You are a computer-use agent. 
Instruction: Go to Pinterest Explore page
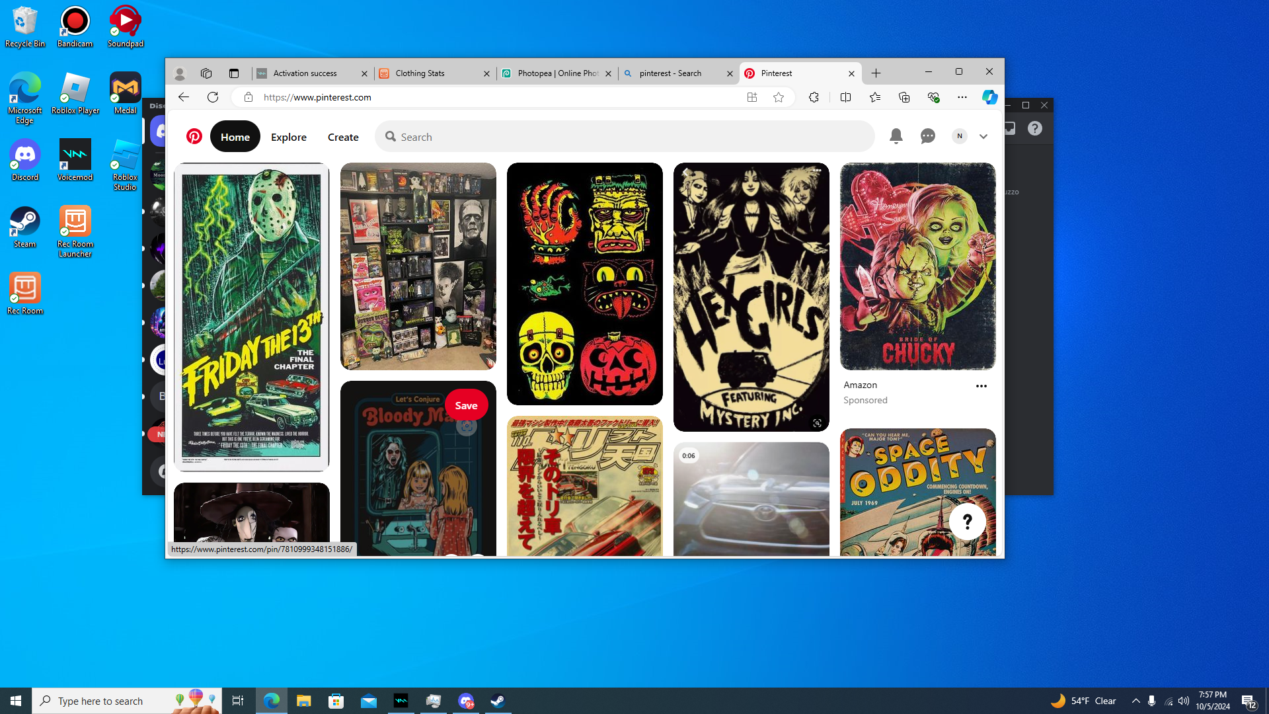[x=288, y=137]
